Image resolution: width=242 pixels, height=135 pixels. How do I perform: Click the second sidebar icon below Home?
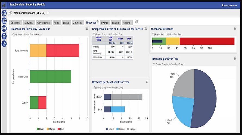pyautogui.click(x=4, y=21)
